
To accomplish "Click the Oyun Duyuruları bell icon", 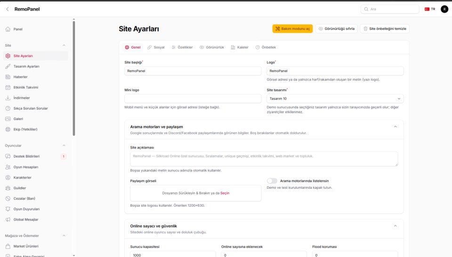I will [x=8, y=209].
